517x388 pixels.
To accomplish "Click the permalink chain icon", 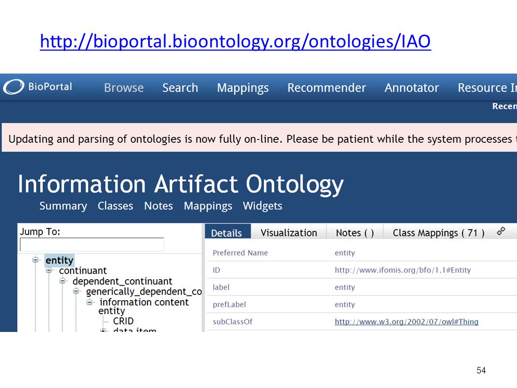I will pos(501,231).
